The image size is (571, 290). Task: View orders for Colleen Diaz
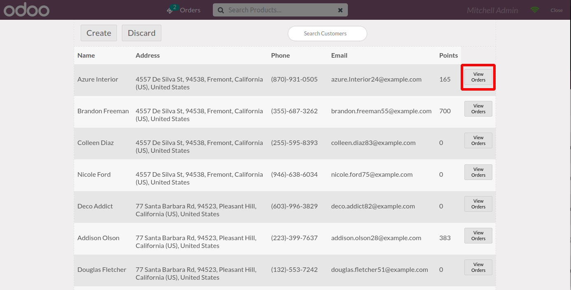point(478,140)
